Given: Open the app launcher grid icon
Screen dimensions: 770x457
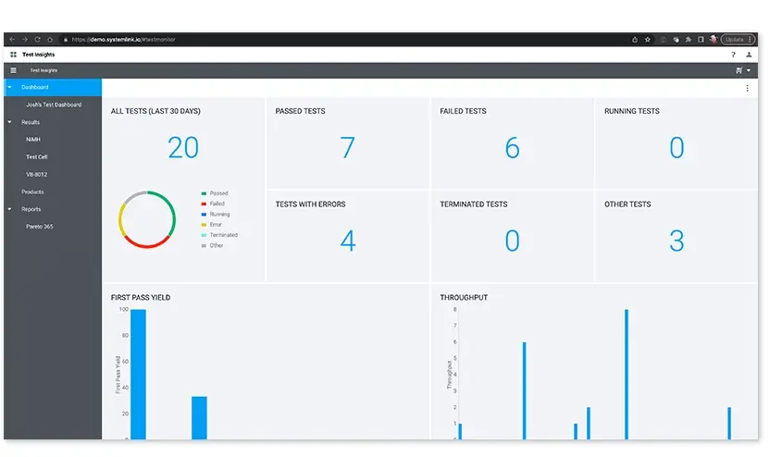Looking at the screenshot, I should (13, 55).
